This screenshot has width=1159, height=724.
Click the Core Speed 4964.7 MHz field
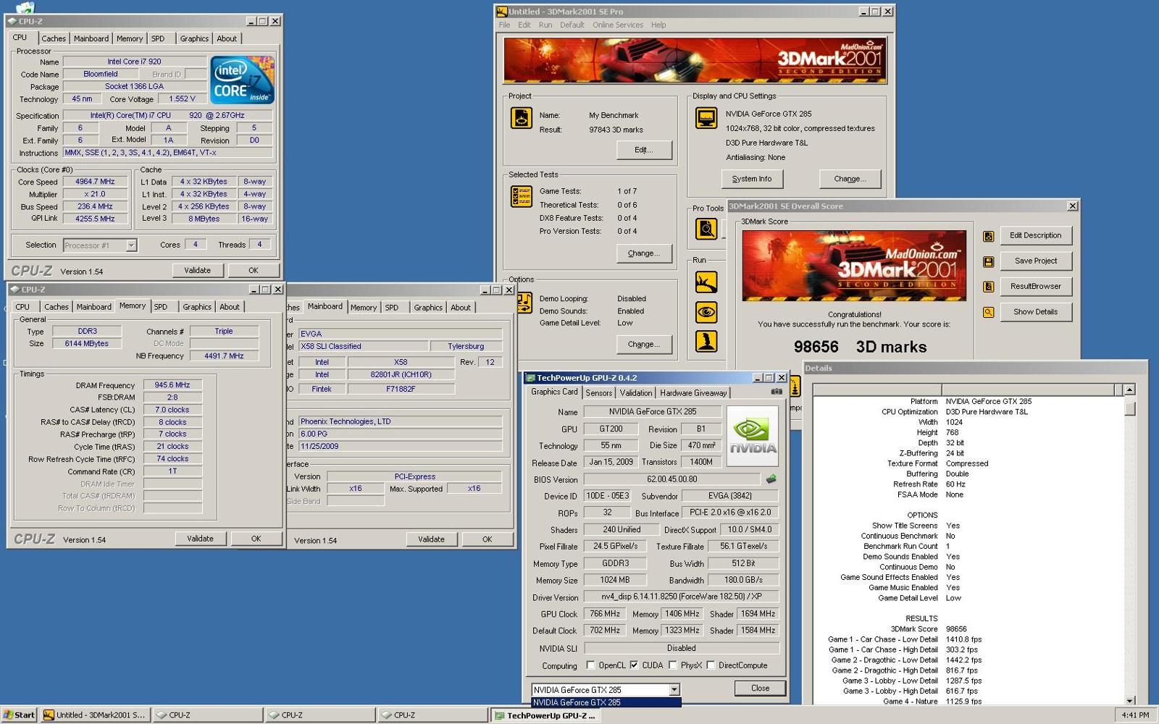point(96,182)
